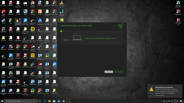This screenshot has height=103, width=184.
Task: Select the Discord PTB desktop icon
Action: [x=11, y=91]
